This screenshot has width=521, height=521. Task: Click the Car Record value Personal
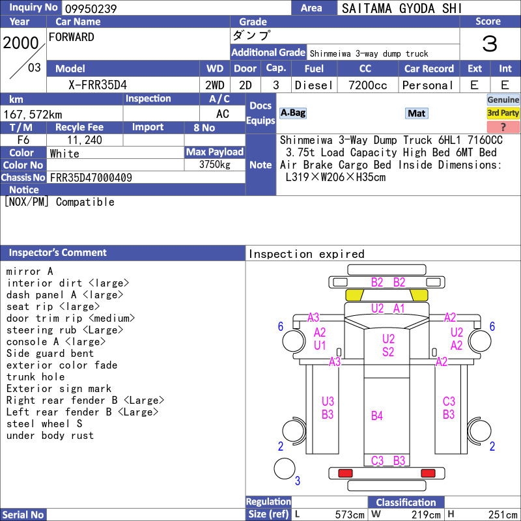point(428,85)
